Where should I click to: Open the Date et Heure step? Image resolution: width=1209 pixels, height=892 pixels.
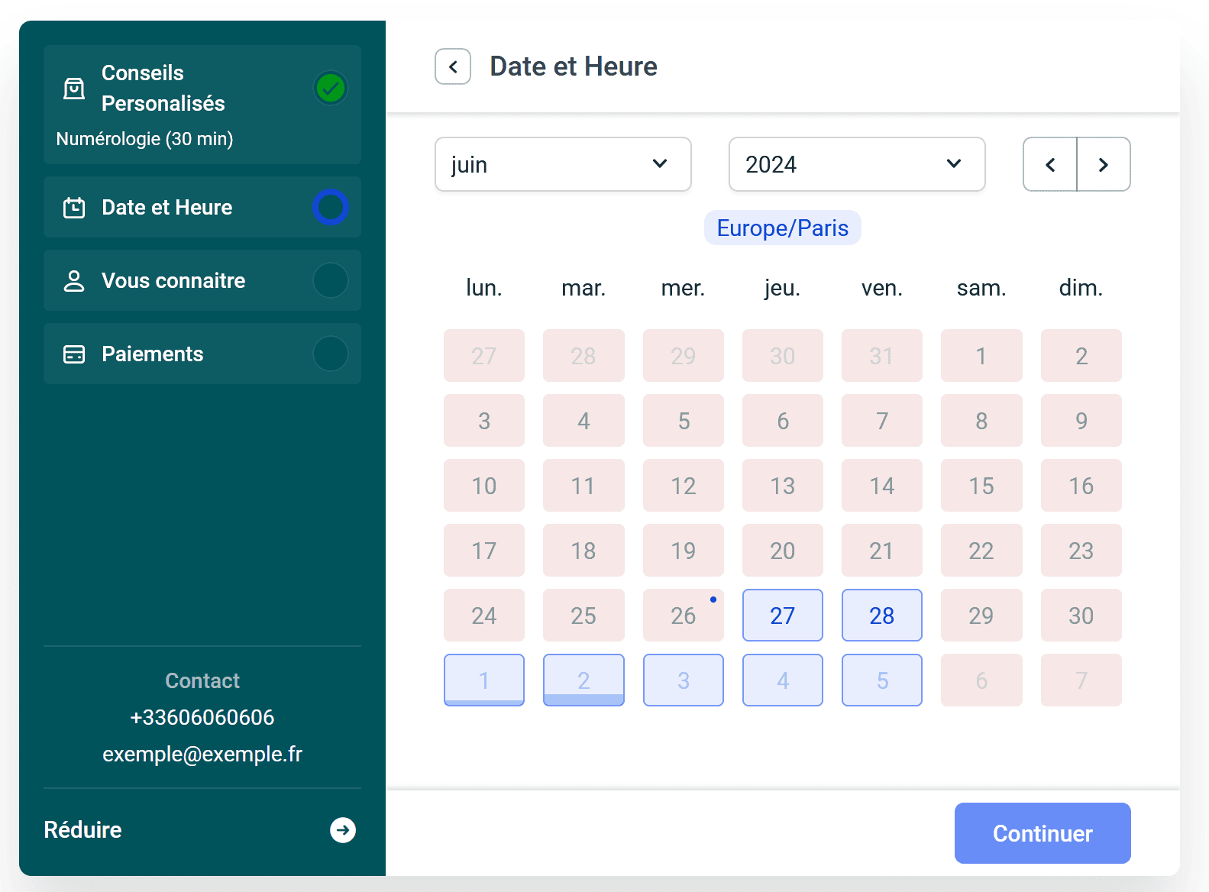point(202,207)
